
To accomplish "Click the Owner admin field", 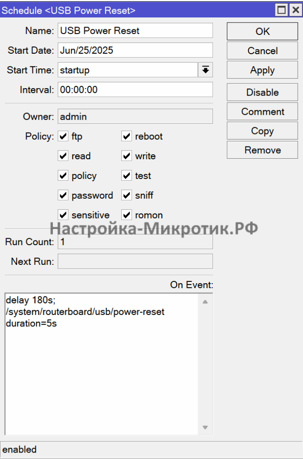I will point(135,117).
